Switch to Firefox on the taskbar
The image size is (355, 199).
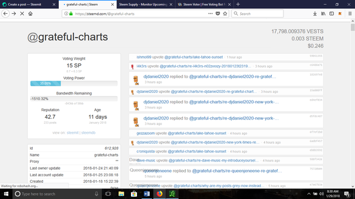tap(160, 194)
